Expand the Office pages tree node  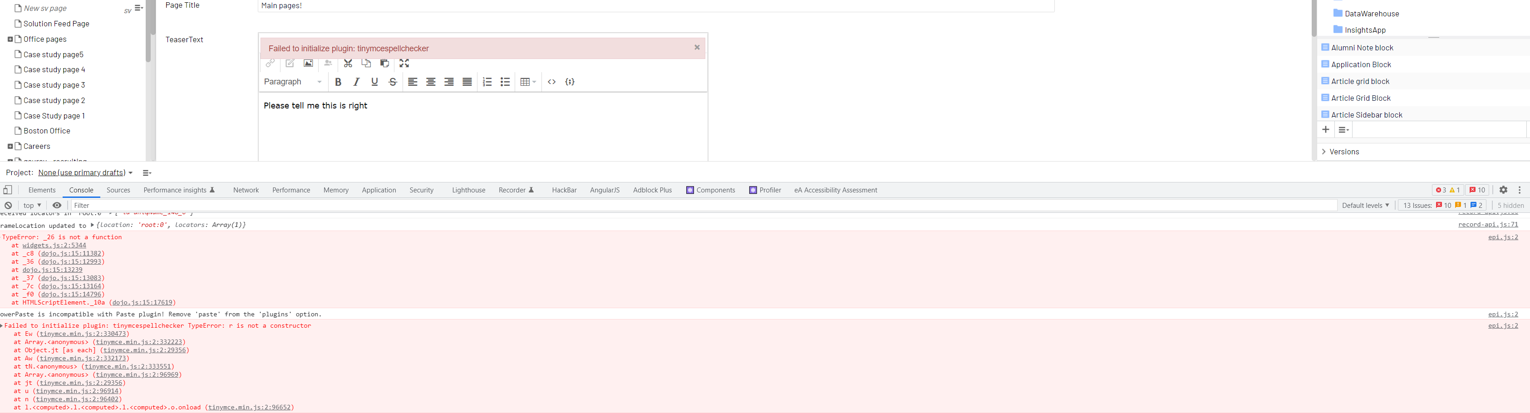tap(10, 39)
